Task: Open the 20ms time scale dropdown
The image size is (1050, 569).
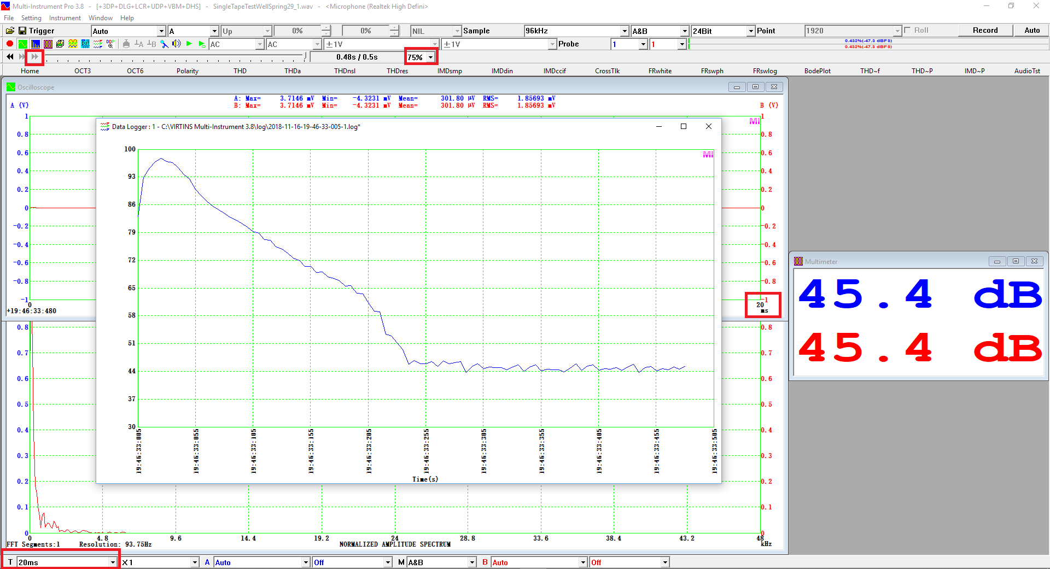Action: point(113,562)
